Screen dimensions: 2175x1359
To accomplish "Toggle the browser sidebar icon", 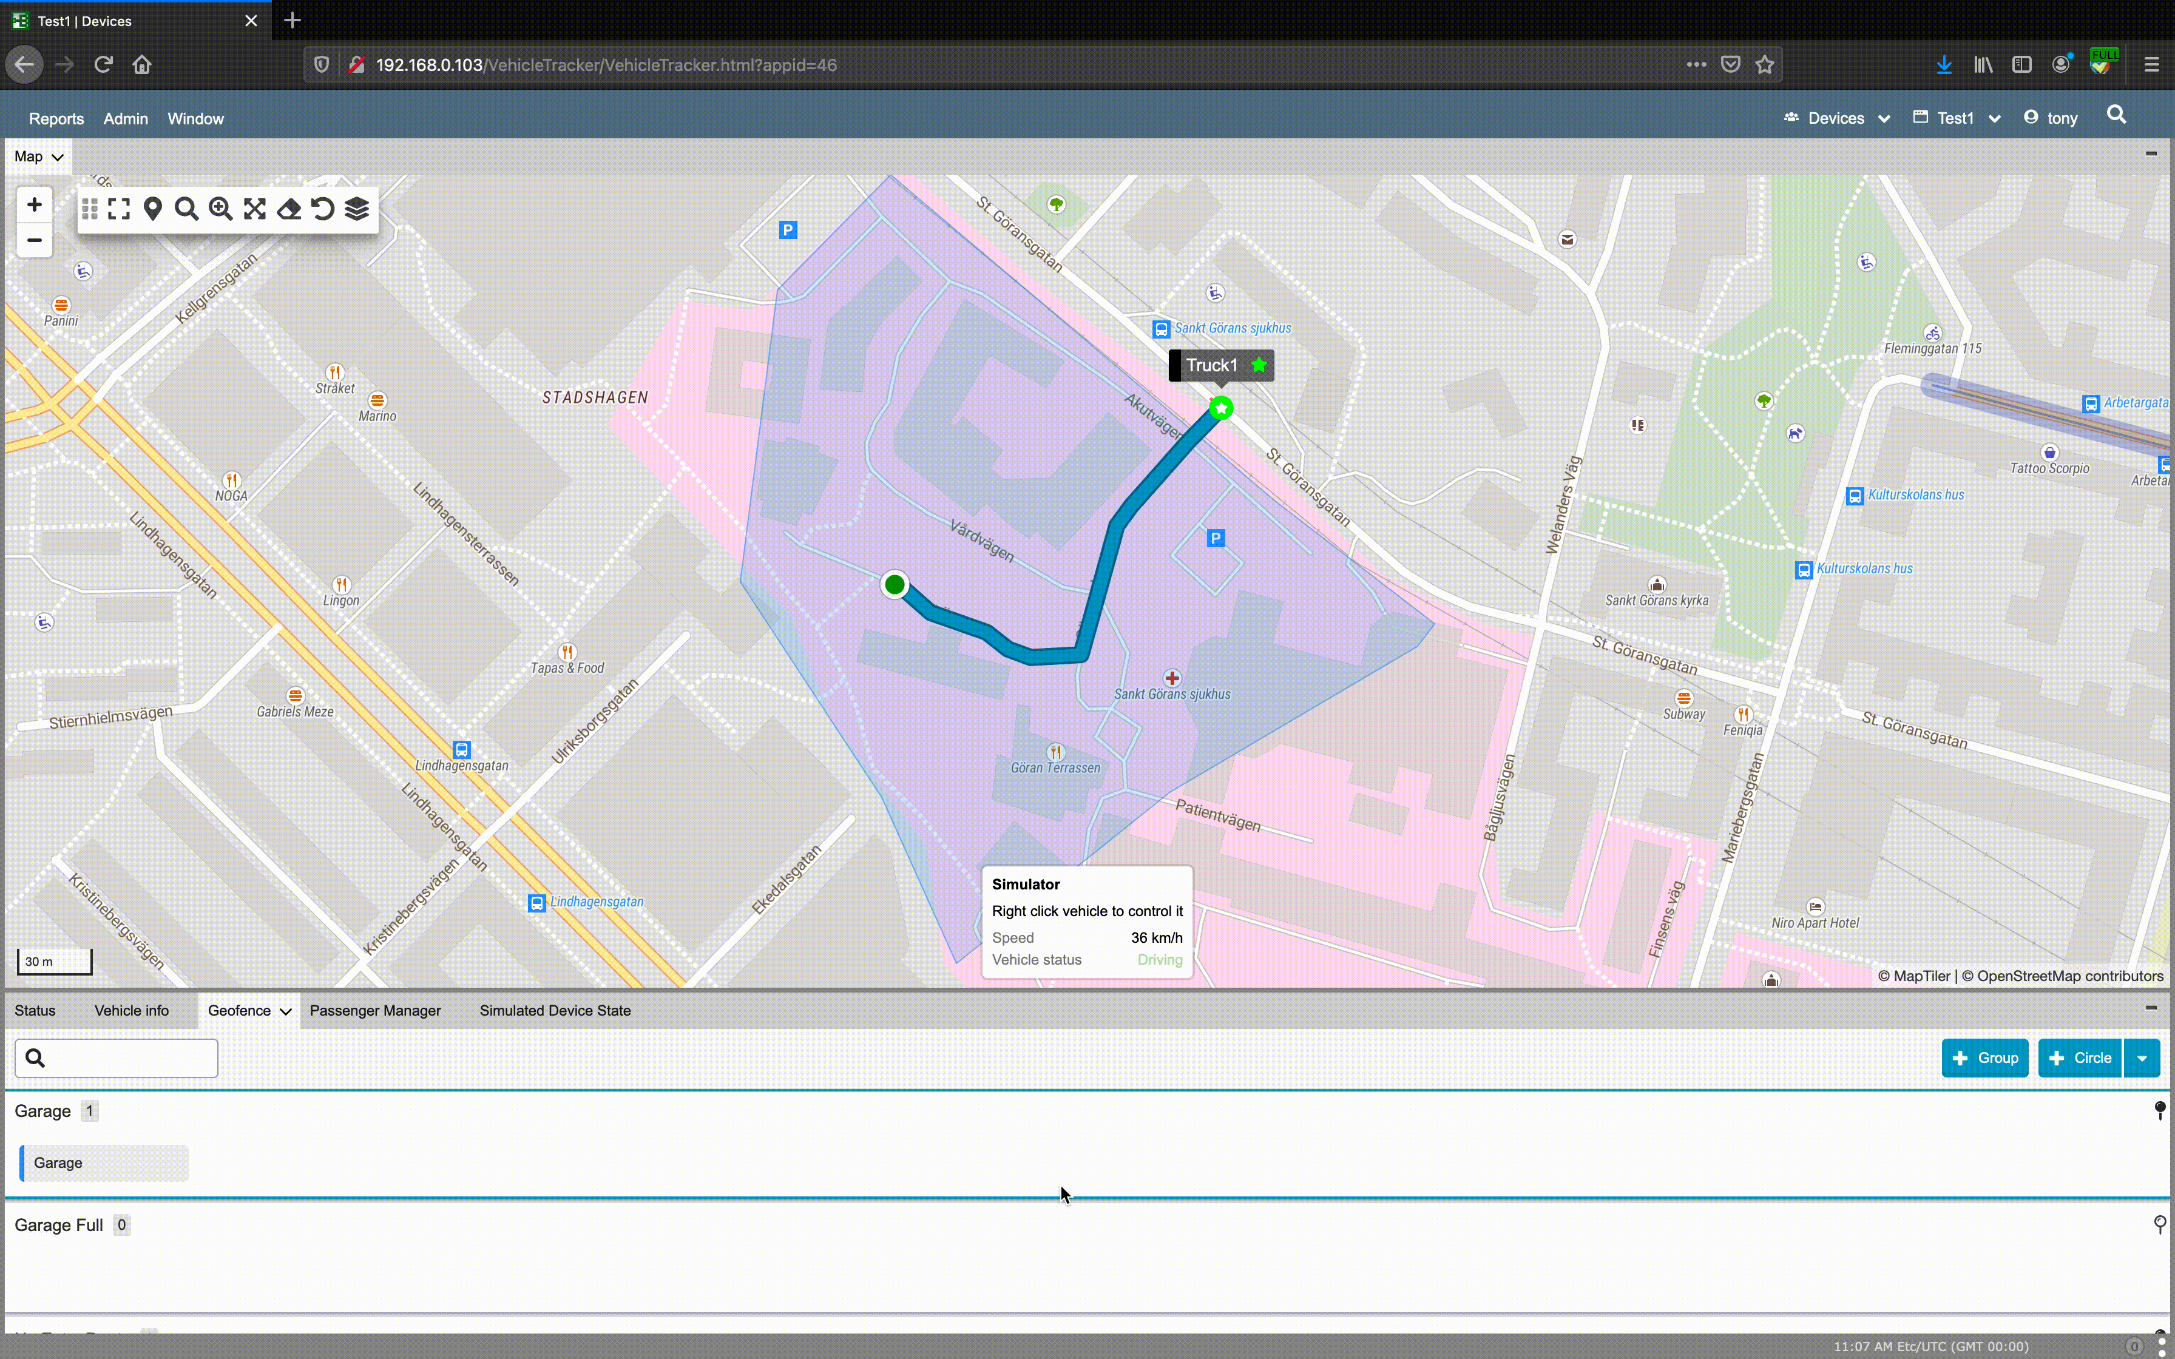I will pyautogui.click(x=2022, y=65).
